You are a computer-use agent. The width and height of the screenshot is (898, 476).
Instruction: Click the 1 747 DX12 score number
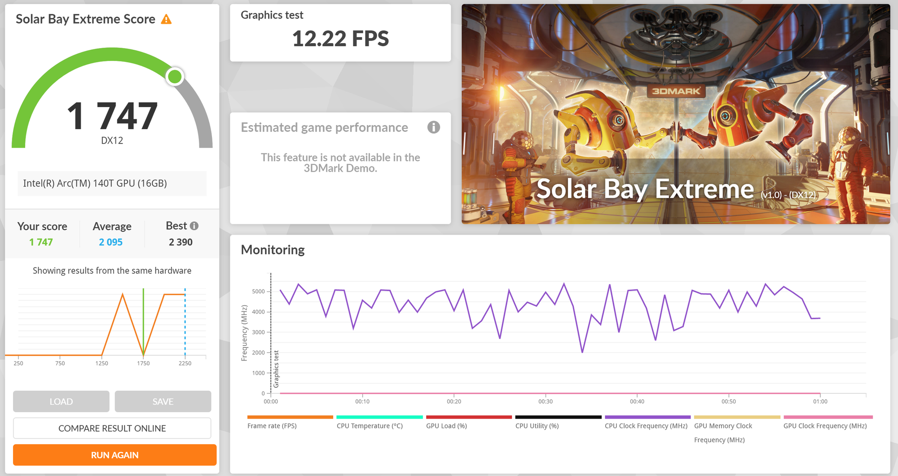click(112, 116)
